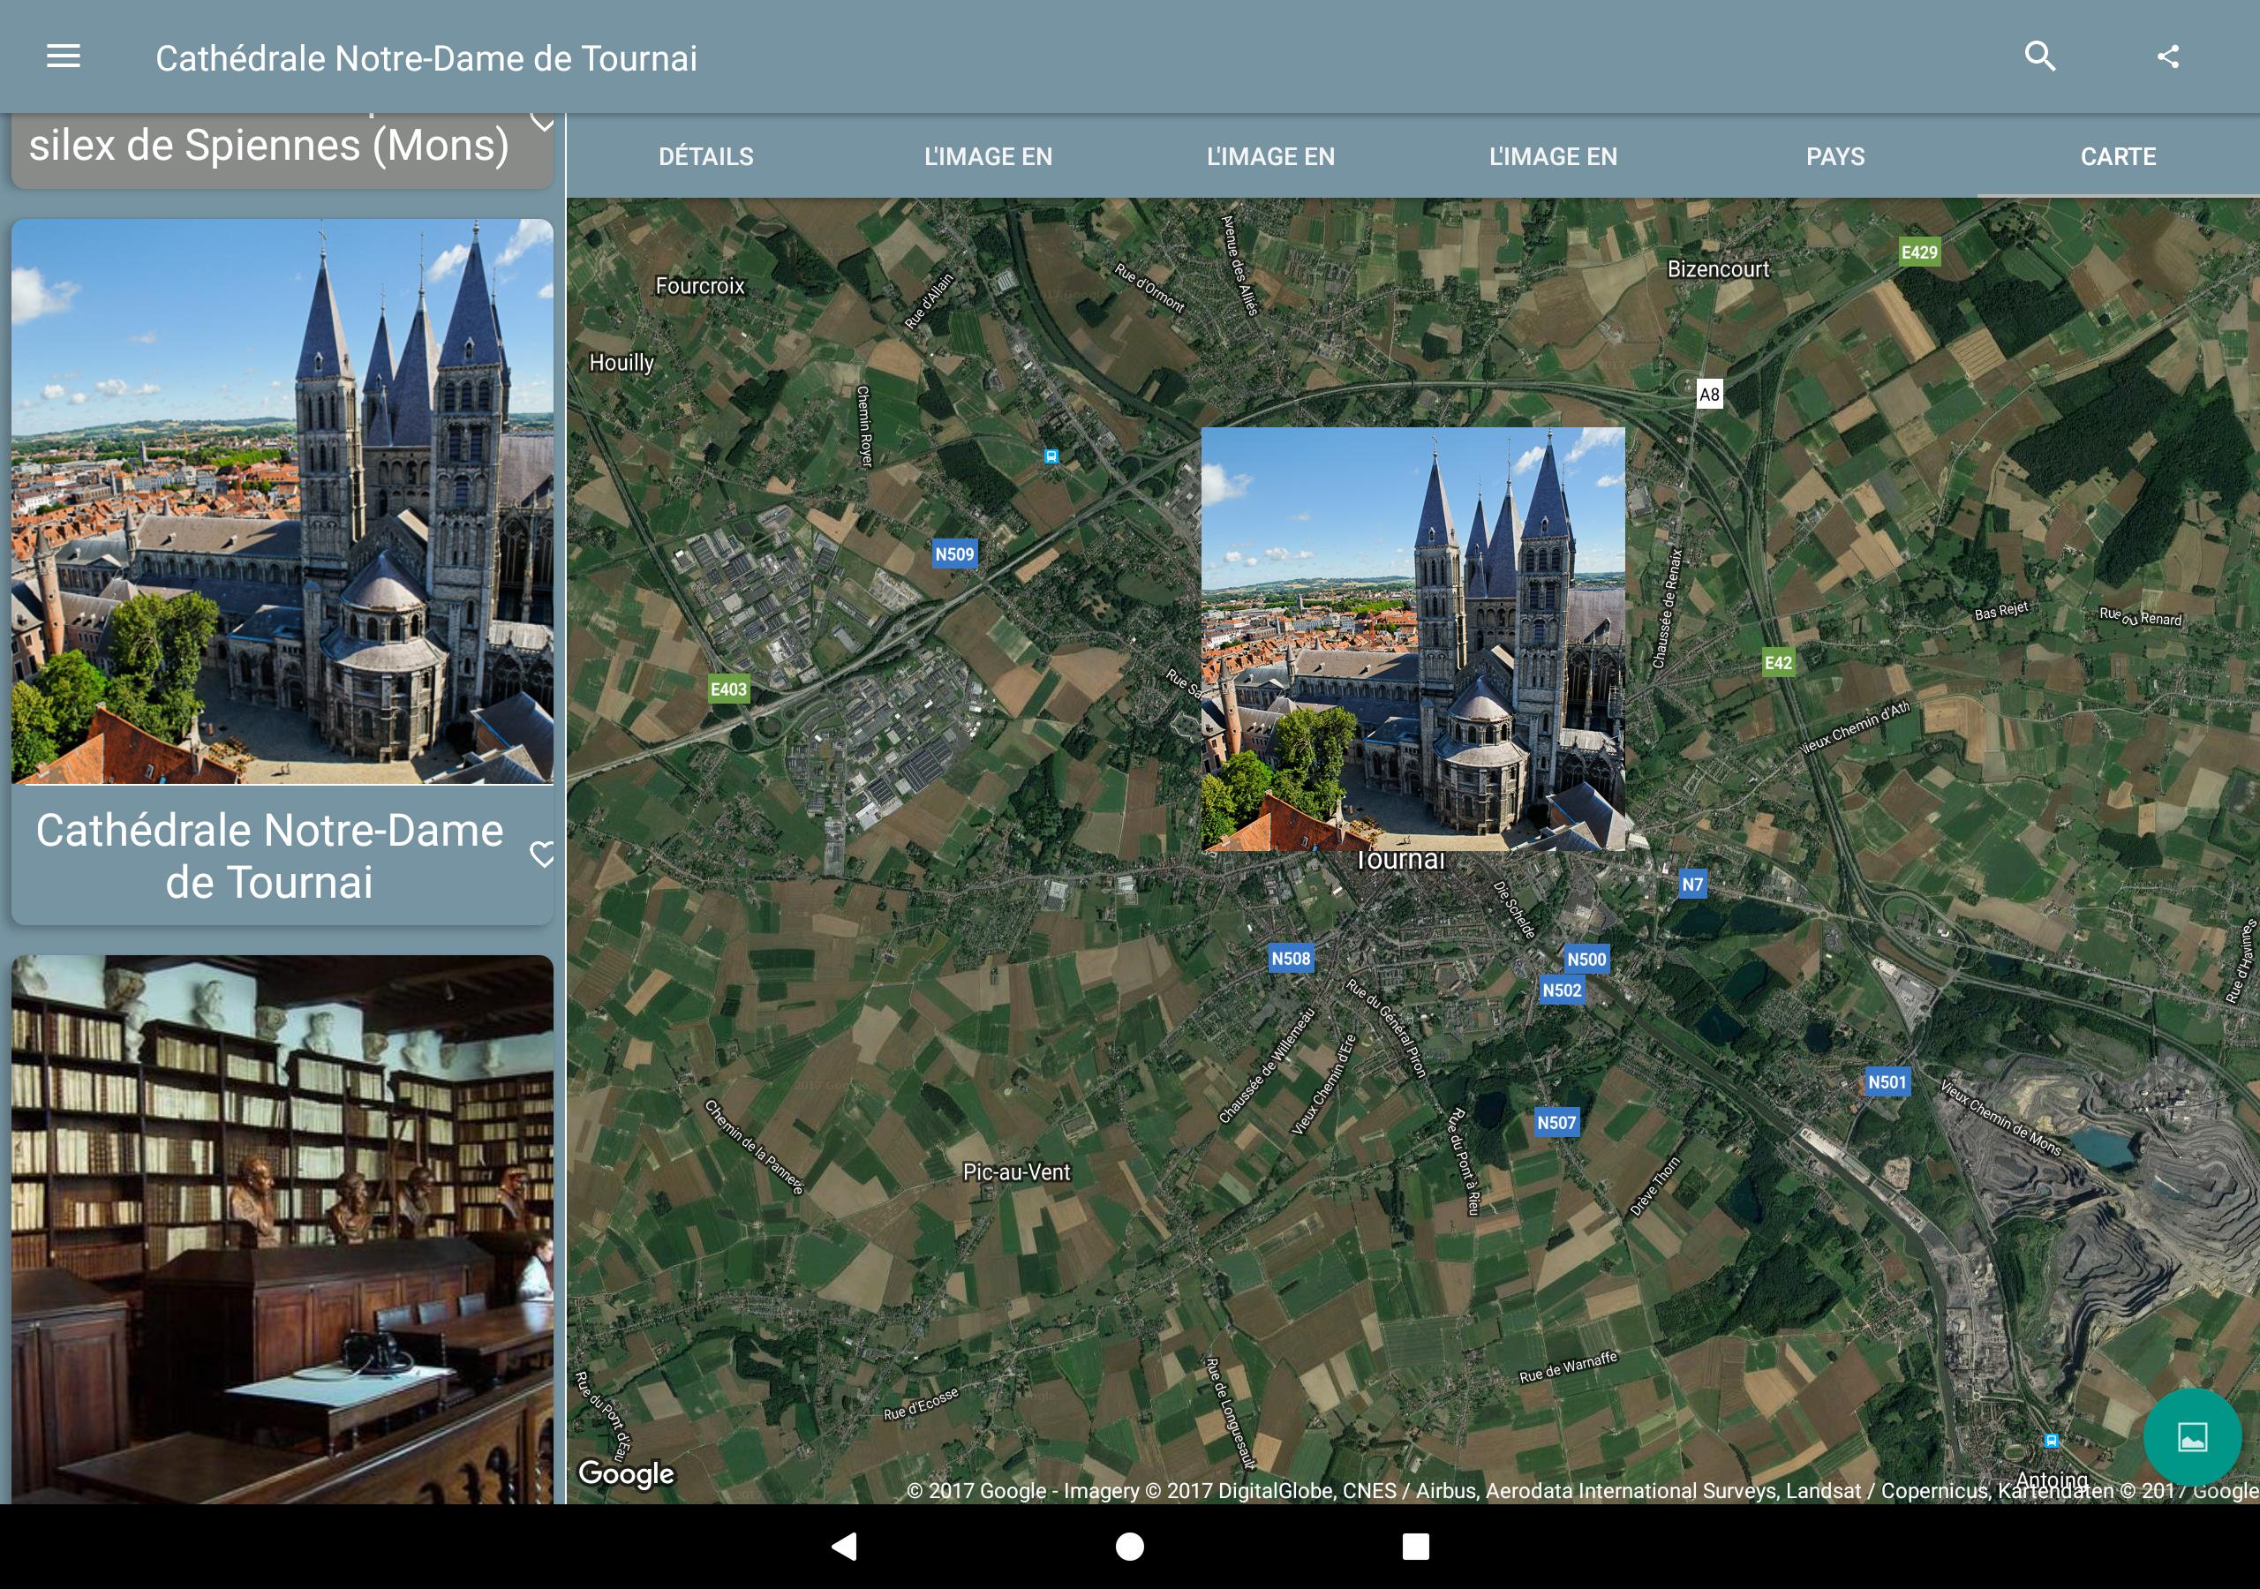Click the Bizencourt place label
2260x1589 pixels.
1718,268
